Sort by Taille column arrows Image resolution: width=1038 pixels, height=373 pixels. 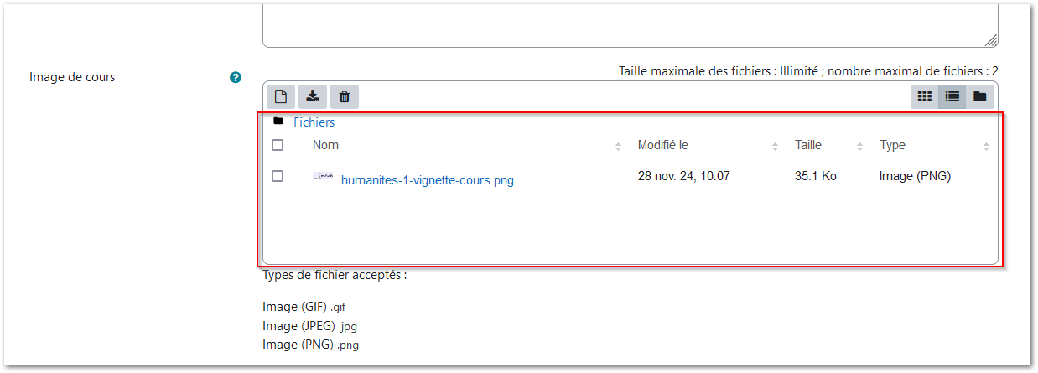click(x=859, y=147)
